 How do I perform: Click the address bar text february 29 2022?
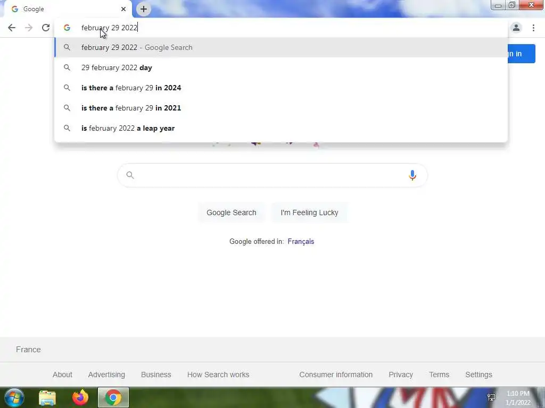pyautogui.click(x=110, y=28)
